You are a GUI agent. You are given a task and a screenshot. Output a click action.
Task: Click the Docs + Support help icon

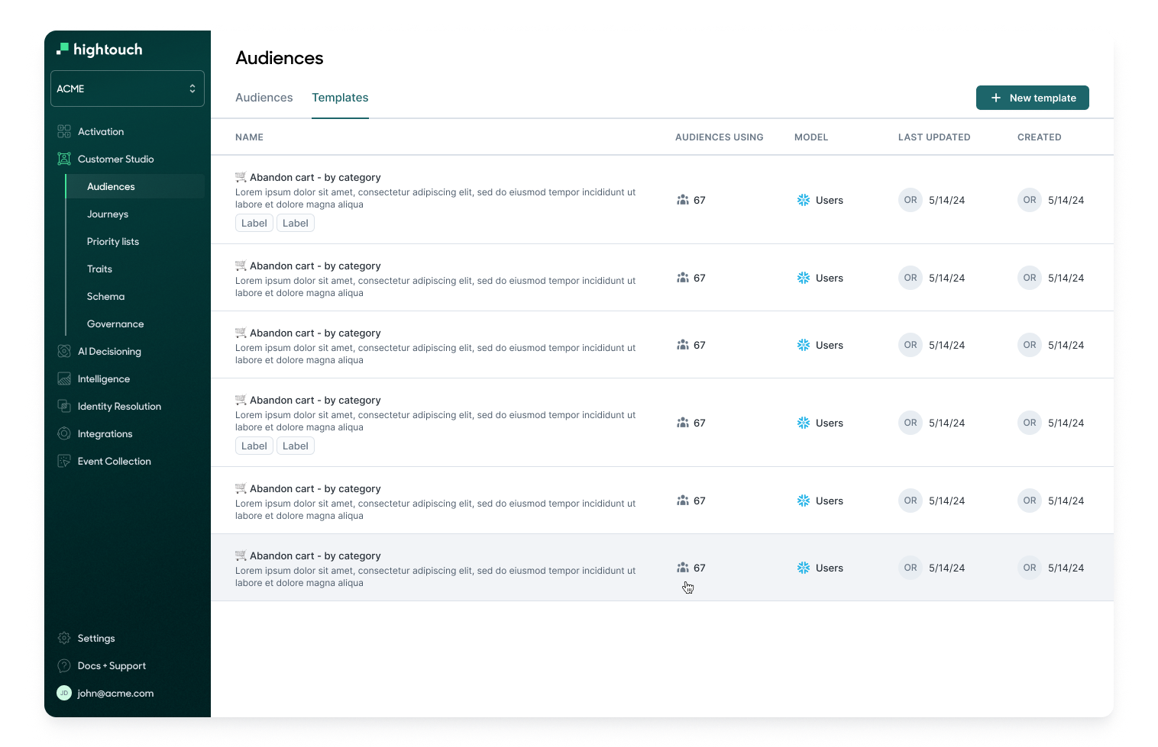pos(64,665)
